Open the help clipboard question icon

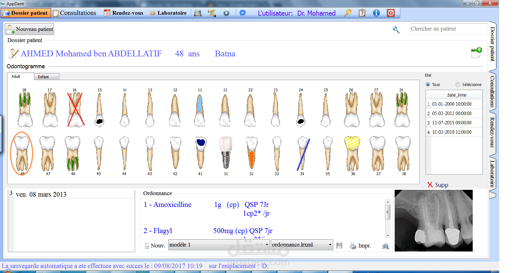(362, 13)
